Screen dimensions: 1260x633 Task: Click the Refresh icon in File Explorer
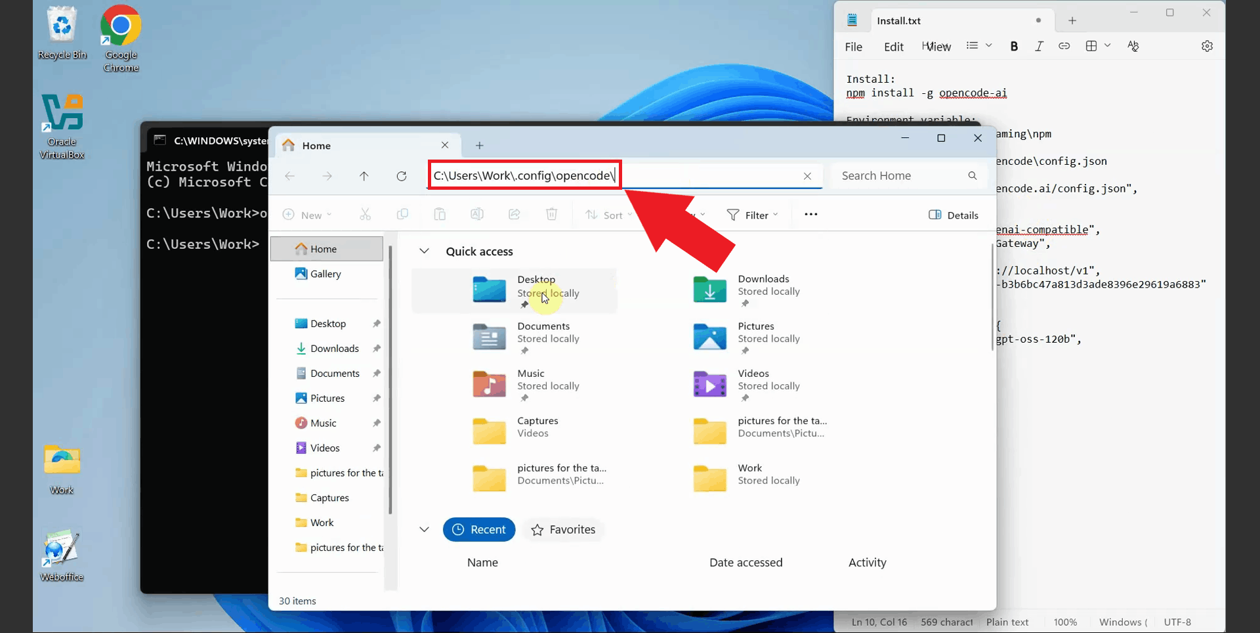tap(402, 176)
